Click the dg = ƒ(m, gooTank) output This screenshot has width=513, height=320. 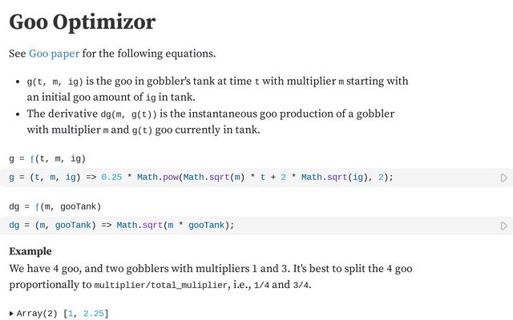point(55,206)
